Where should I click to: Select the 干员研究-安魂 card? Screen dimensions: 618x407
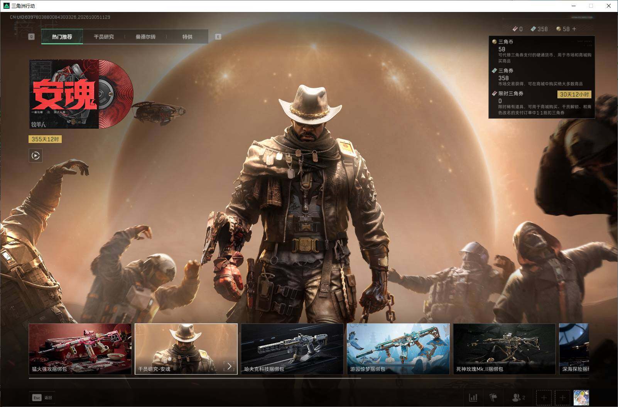(x=186, y=349)
